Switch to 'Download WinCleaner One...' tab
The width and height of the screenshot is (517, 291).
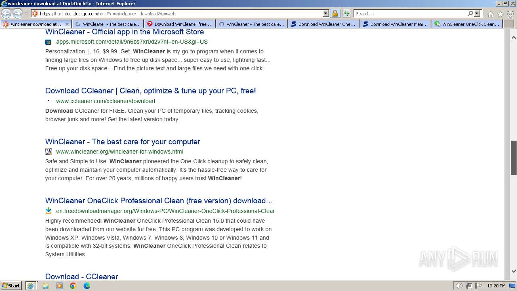click(324, 24)
